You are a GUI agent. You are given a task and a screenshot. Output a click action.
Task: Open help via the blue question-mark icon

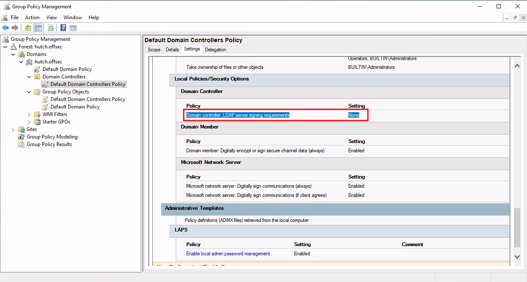pos(63,28)
